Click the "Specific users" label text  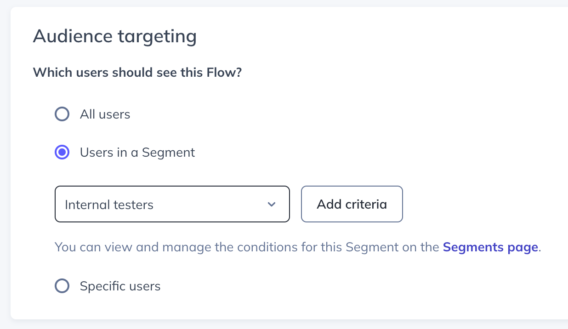click(120, 286)
